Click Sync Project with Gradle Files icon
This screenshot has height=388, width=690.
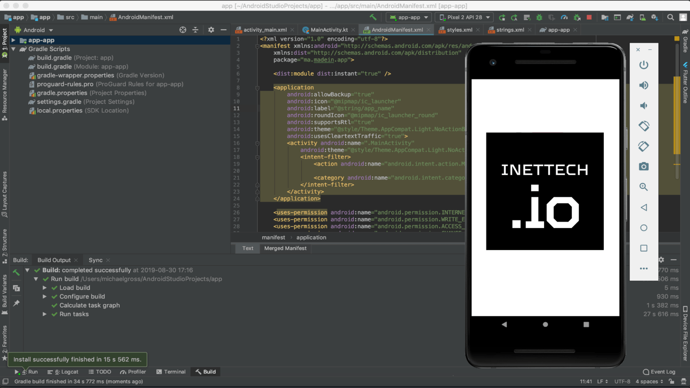coord(630,18)
